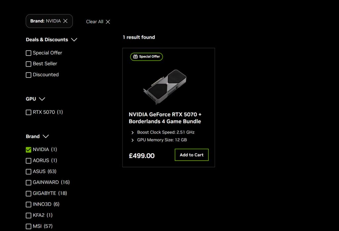This screenshot has width=339, height=231.
Task: Click the Clear All X icon
Action: coord(108,22)
